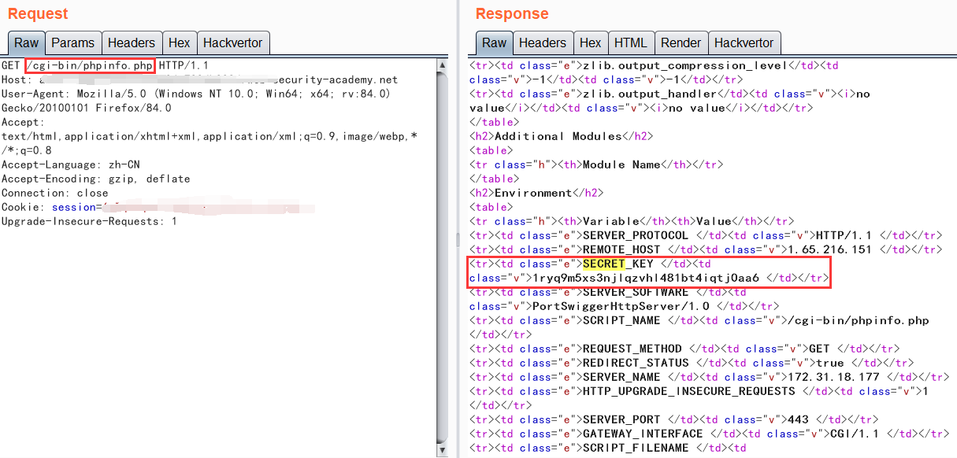Switch to the Request Raw tab
Screen dimensions: 957x458
[26, 43]
